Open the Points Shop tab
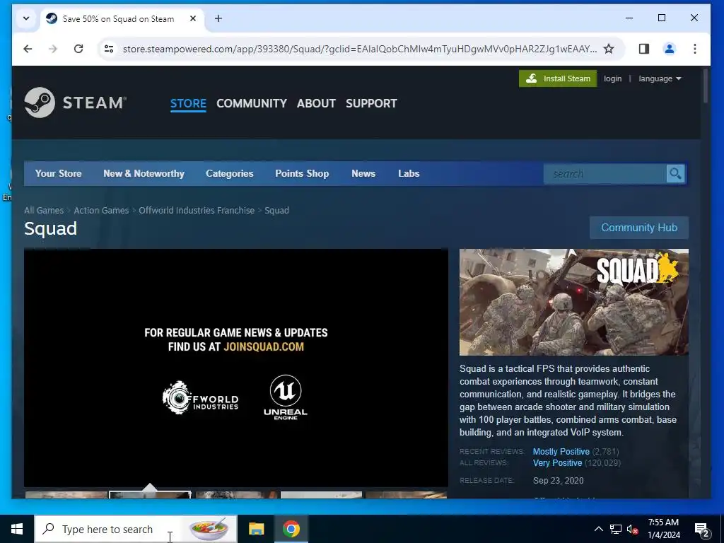The width and height of the screenshot is (724, 543). (x=302, y=174)
